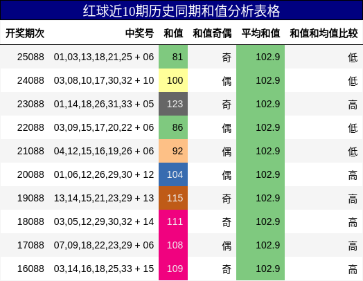
Task: Click 高 comparison in row 20088
Action: tap(353, 175)
